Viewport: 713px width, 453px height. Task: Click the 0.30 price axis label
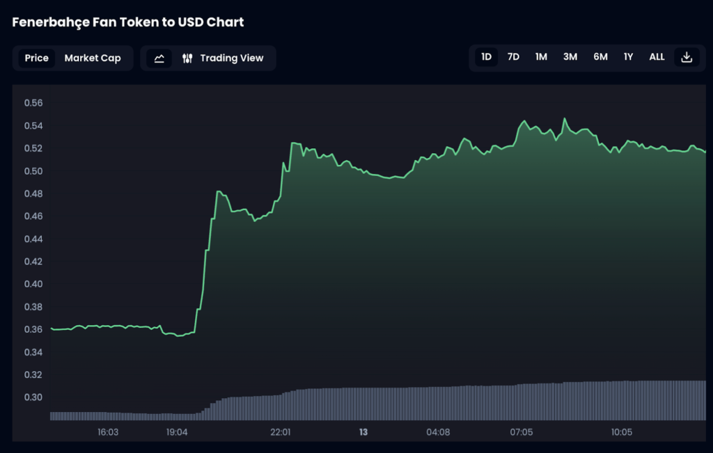(33, 397)
